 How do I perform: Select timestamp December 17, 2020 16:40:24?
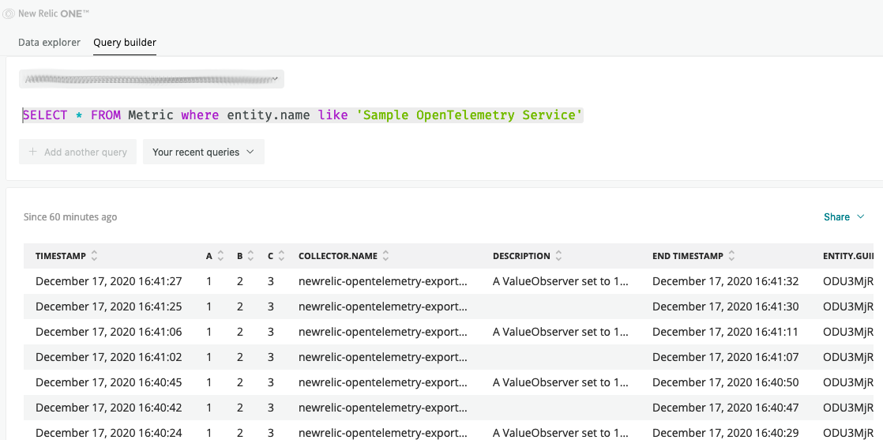109,433
